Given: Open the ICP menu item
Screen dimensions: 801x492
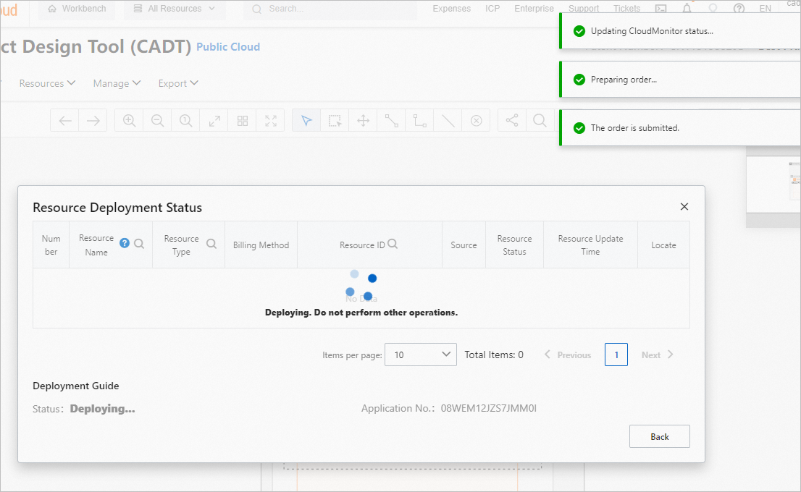Looking at the screenshot, I should [492, 9].
